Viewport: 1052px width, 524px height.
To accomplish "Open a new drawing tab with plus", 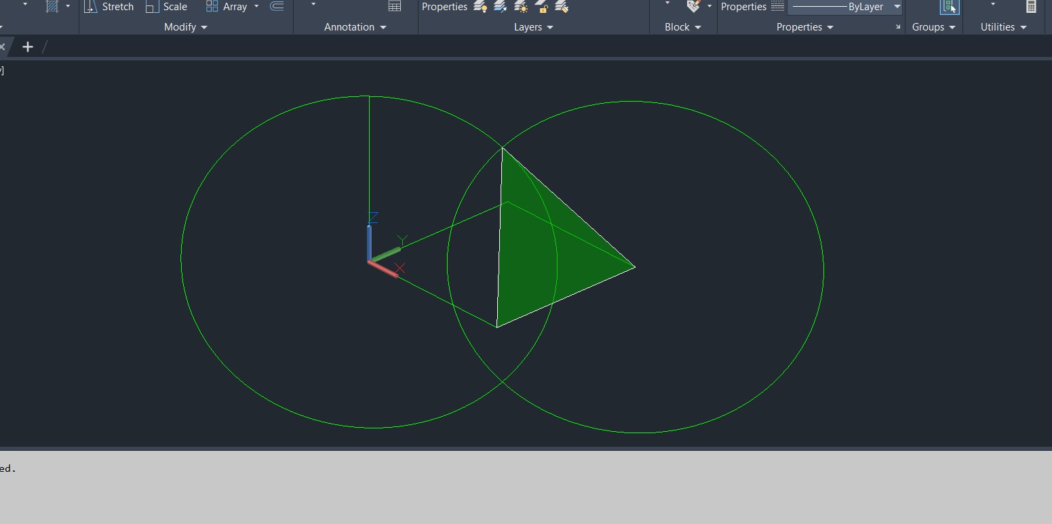I will 27,47.
